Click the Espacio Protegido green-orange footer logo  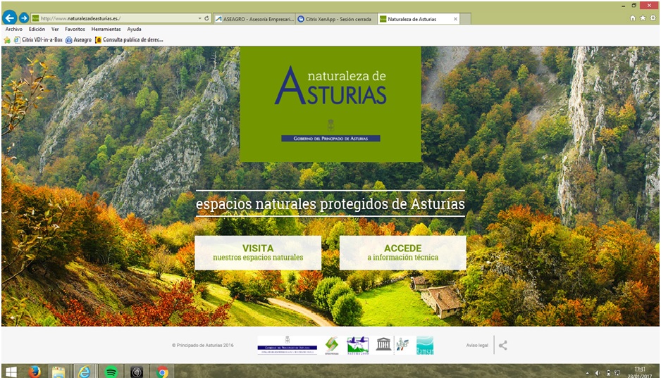tap(332, 345)
